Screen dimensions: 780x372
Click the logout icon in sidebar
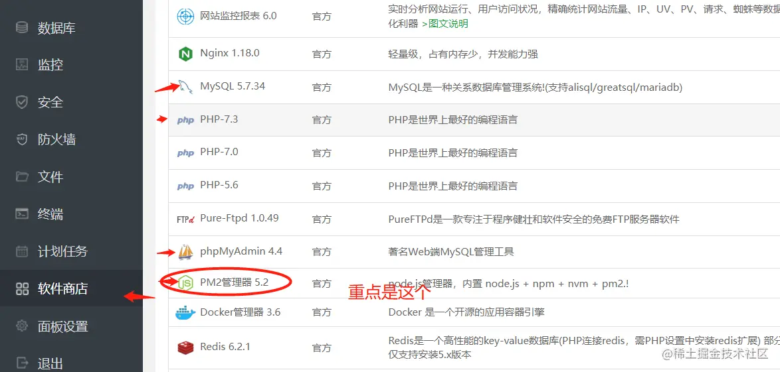pyautogui.click(x=22, y=363)
